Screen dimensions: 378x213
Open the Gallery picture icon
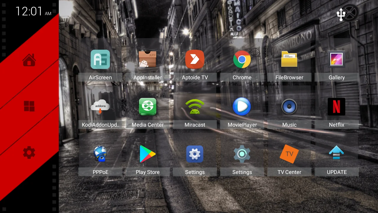point(336,59)
